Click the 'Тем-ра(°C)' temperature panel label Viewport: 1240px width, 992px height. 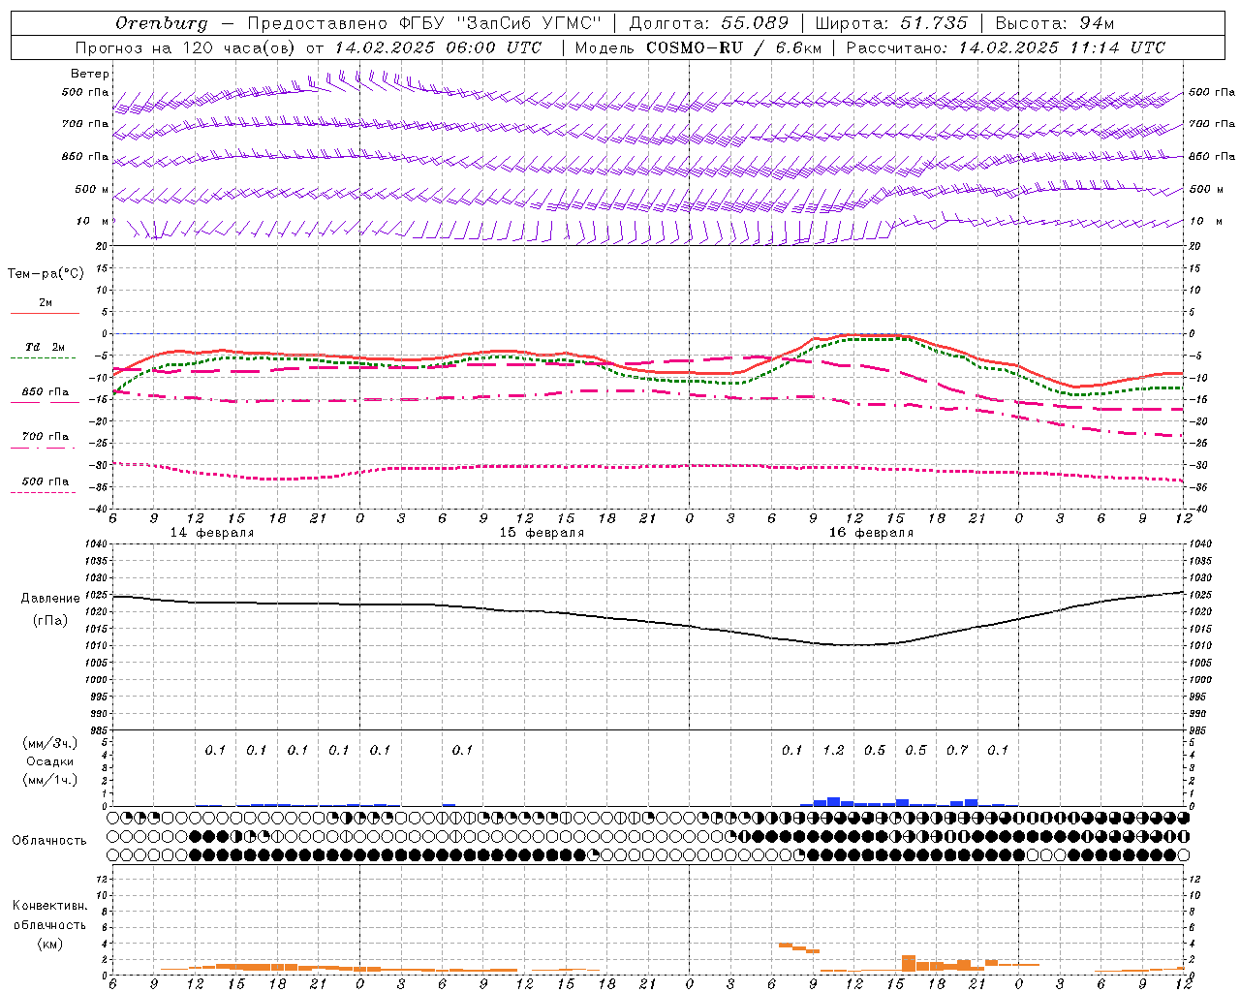[46, 274]
